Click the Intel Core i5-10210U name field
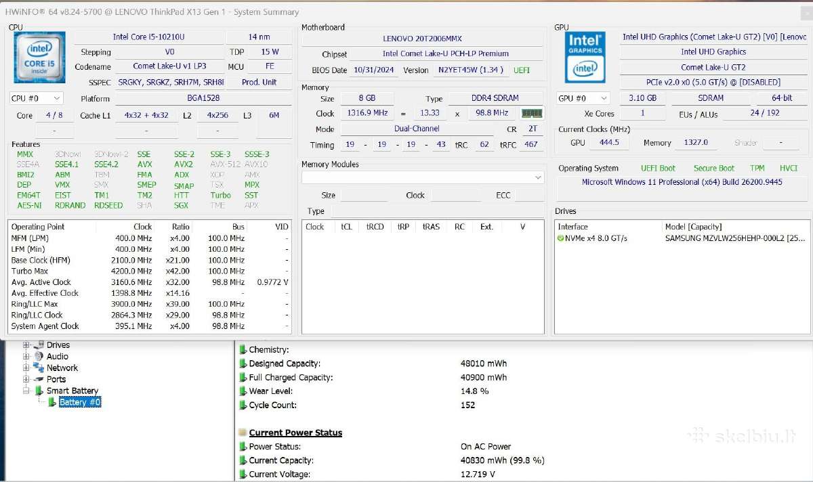This screenshot has height=482, width=813. point(148,37)
